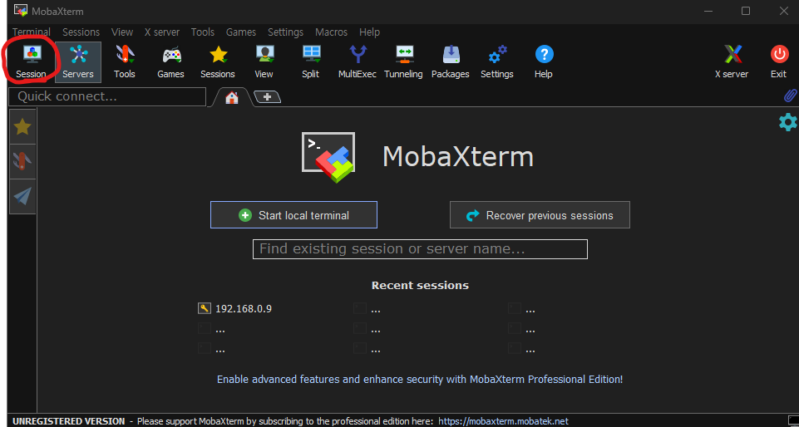The height and width of the screenshot is (427, 799).
Task: Open the Sessions menu in menu bar
Action: (x=81, y=32)
